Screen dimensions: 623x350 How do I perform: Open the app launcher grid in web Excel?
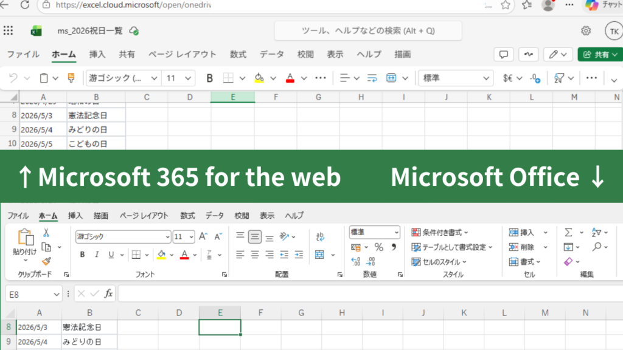click(9, 30)
